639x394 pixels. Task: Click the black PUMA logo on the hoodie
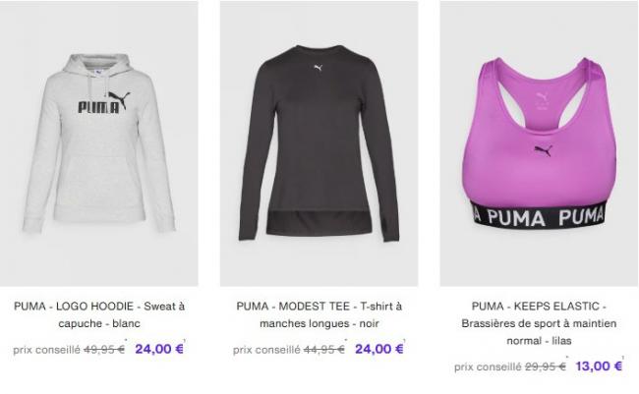104,103
